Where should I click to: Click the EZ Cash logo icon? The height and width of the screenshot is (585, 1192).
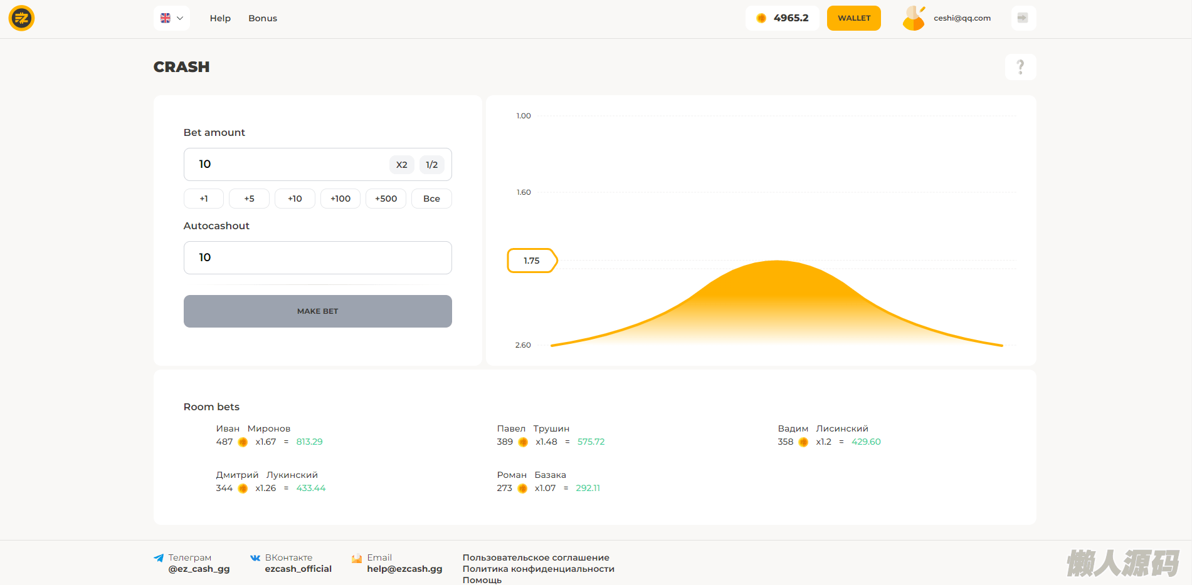coord(21,18)
